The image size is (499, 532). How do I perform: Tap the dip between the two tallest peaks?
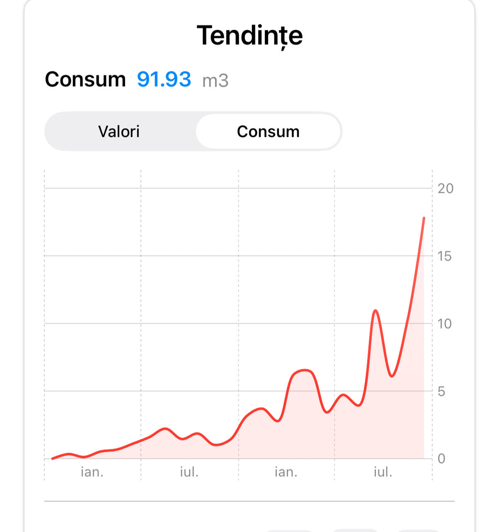pos(392,376)
